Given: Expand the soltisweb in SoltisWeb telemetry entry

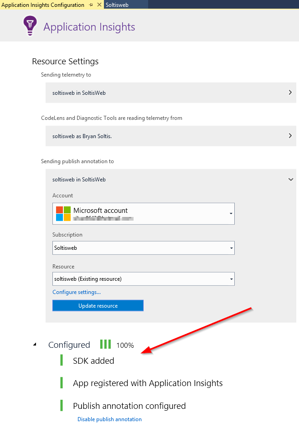Looking at the screenshot, I should 290,92.
